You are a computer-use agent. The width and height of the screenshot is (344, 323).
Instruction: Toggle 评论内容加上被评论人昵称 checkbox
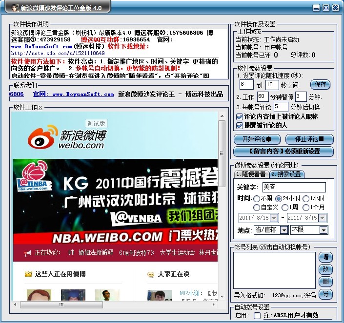(240, 117)
